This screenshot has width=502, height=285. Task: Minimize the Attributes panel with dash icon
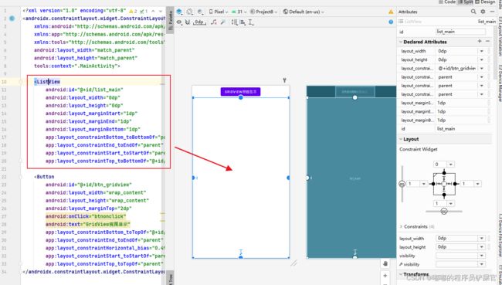(x=493, y=12)
